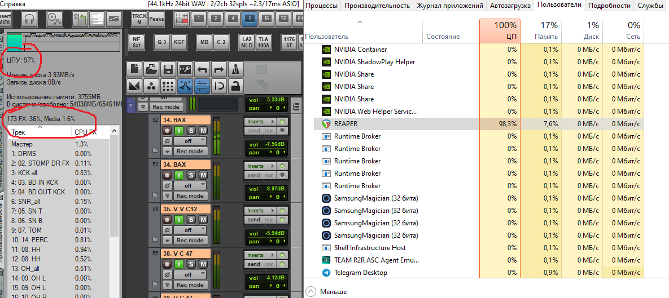Viewport: 669px width, 298px height.
Task: Click the small down-arrow button on track 54
Action: point(167,240)
